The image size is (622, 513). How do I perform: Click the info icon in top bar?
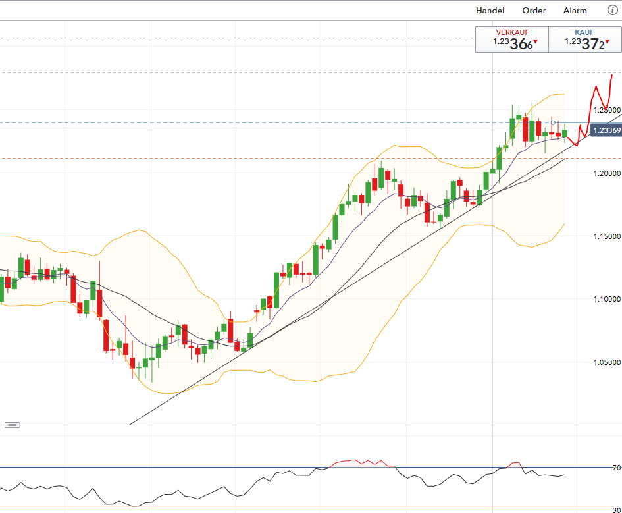coord(613,10)
